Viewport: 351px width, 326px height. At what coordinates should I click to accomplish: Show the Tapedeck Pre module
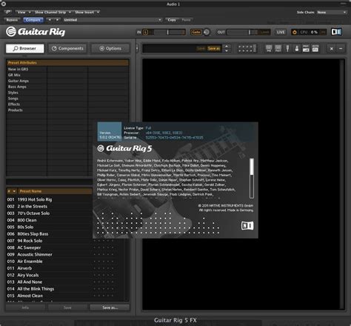point(269,48)
